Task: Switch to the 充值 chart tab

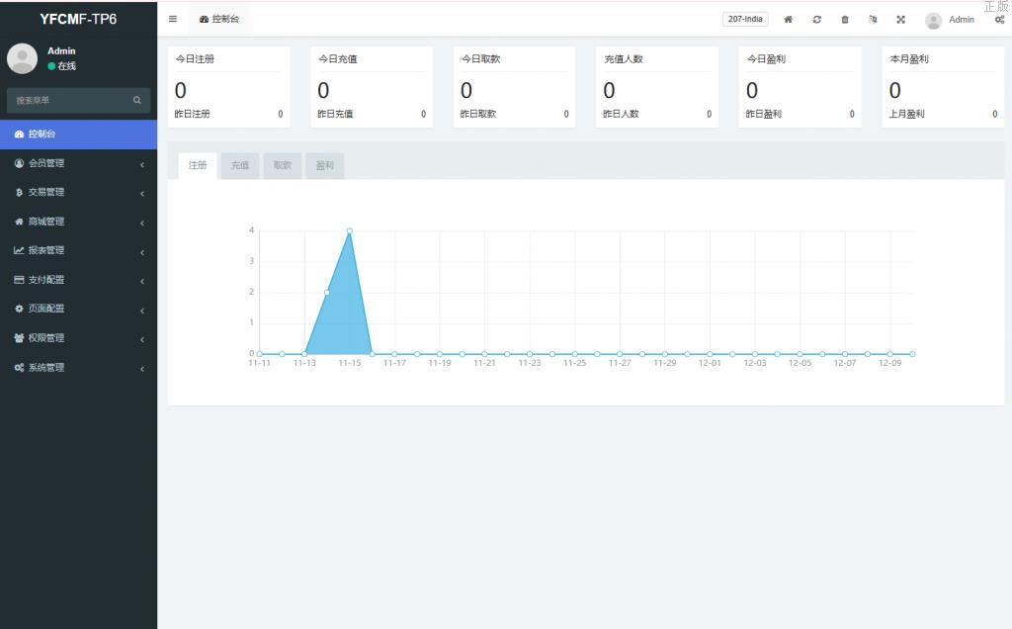Action: tap(240, 166)
